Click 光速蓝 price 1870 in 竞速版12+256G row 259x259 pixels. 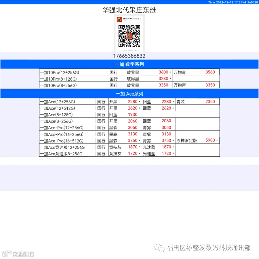click(166, 147)
